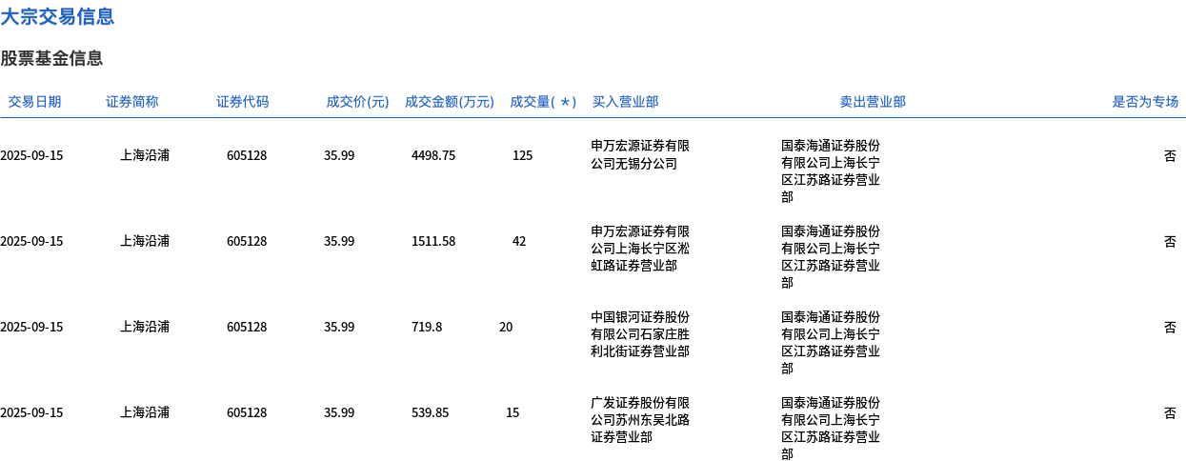Viewport: 1186px width, 461px height.
Task: Click the 成交金额(万元) column header
Action: pos(450,102)
